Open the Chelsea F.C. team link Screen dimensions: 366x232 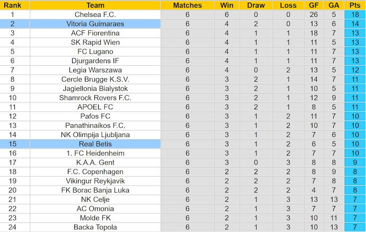95,15
